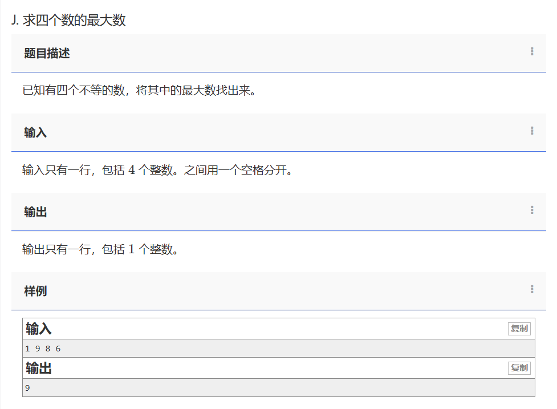Click the sample output value 9
Viewport: 557px width, 409px height.
[x=27, y=388]
